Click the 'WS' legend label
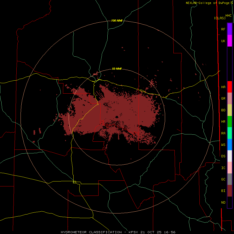 click(223, 145)
